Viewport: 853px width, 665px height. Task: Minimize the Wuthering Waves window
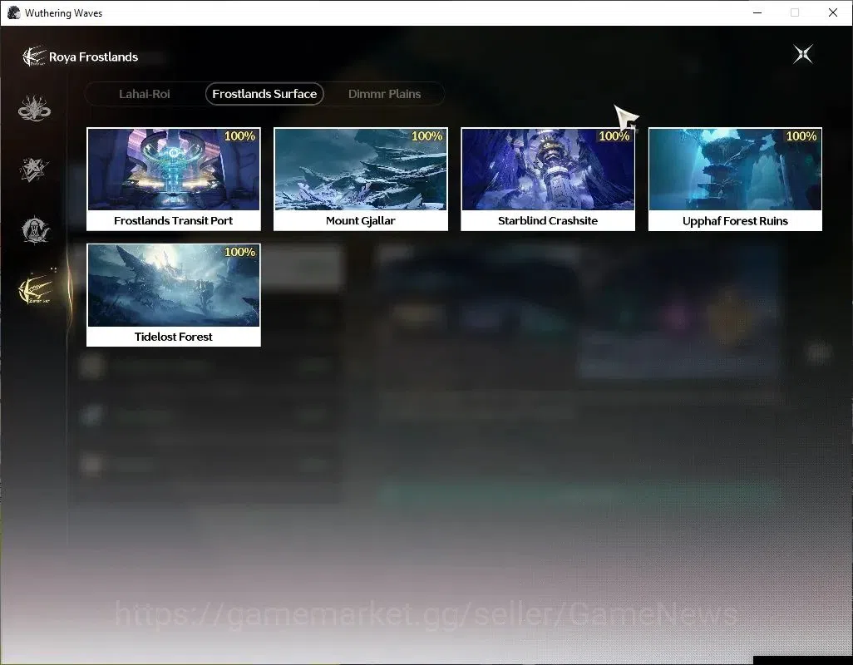(757, 12)
